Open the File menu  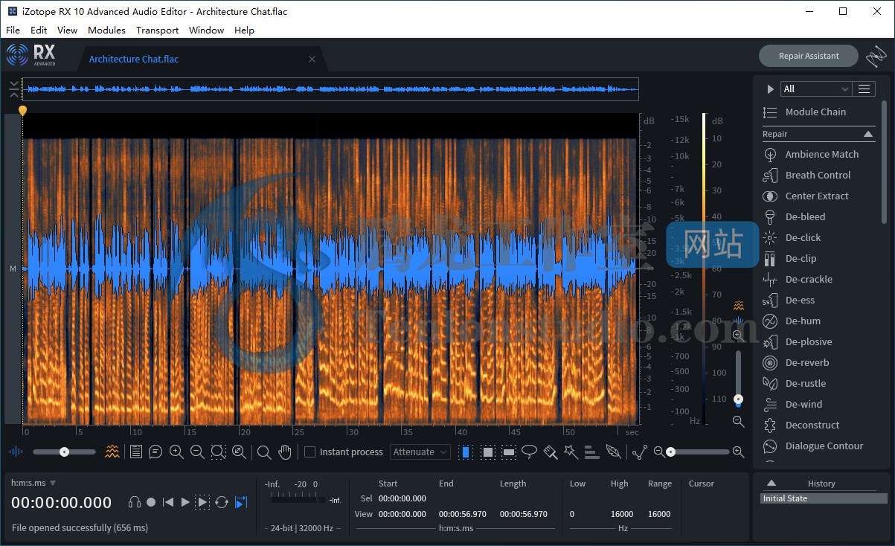pos(13,30)
